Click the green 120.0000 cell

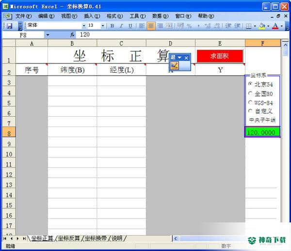[262, 132]
